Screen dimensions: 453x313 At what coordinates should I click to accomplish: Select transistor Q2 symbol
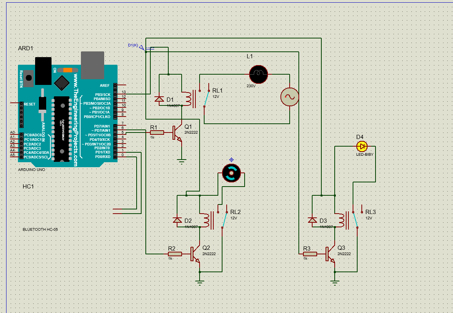click(x=195, y=254)
